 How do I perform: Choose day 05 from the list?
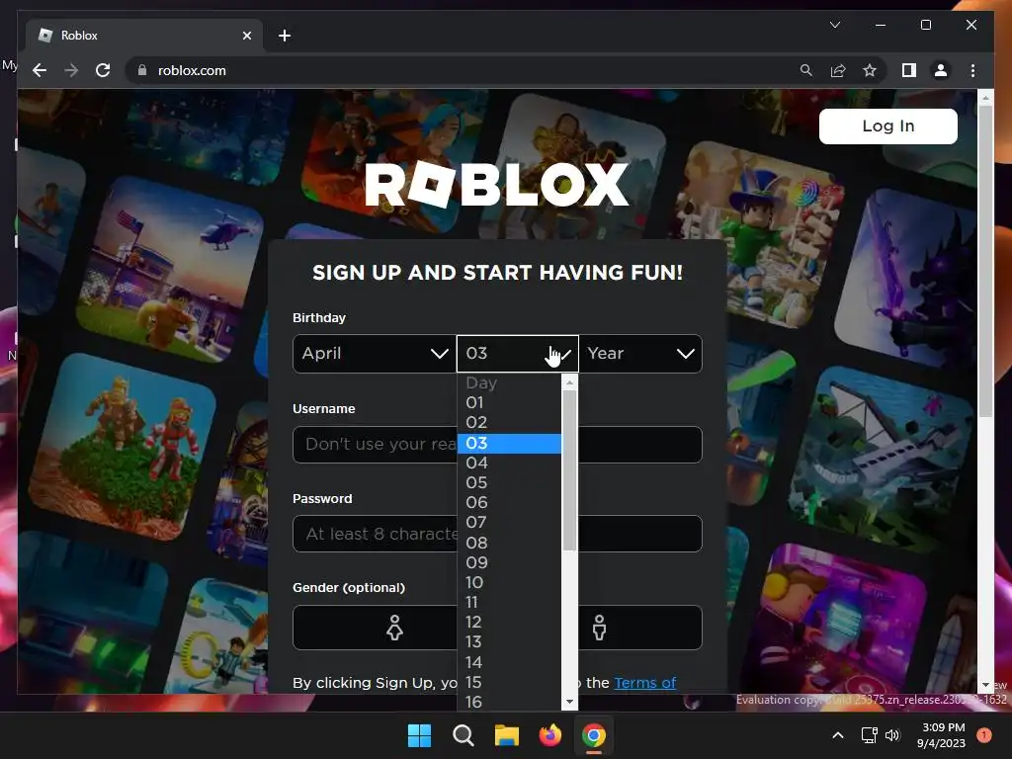point(509,482)
